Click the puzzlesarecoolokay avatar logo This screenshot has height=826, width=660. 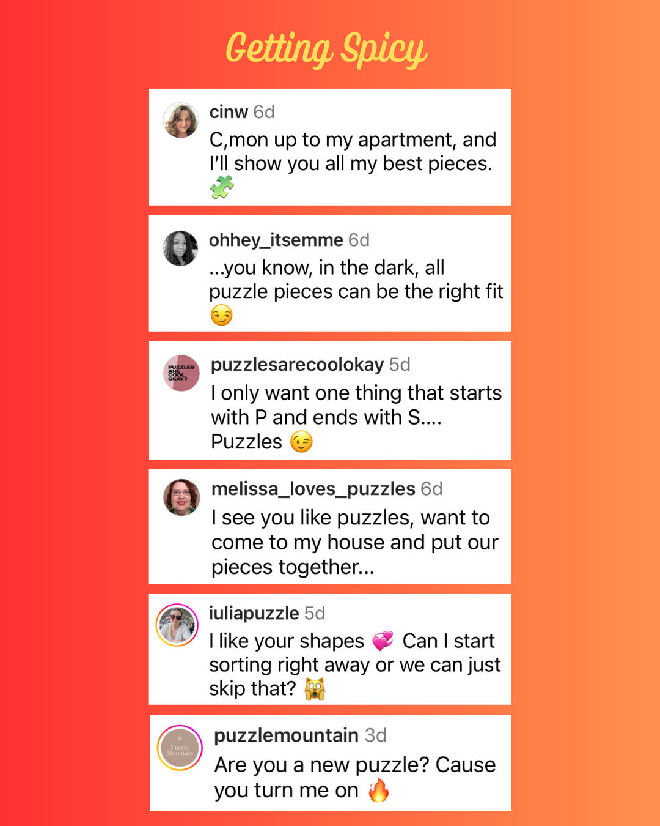[x=182, y=373]
